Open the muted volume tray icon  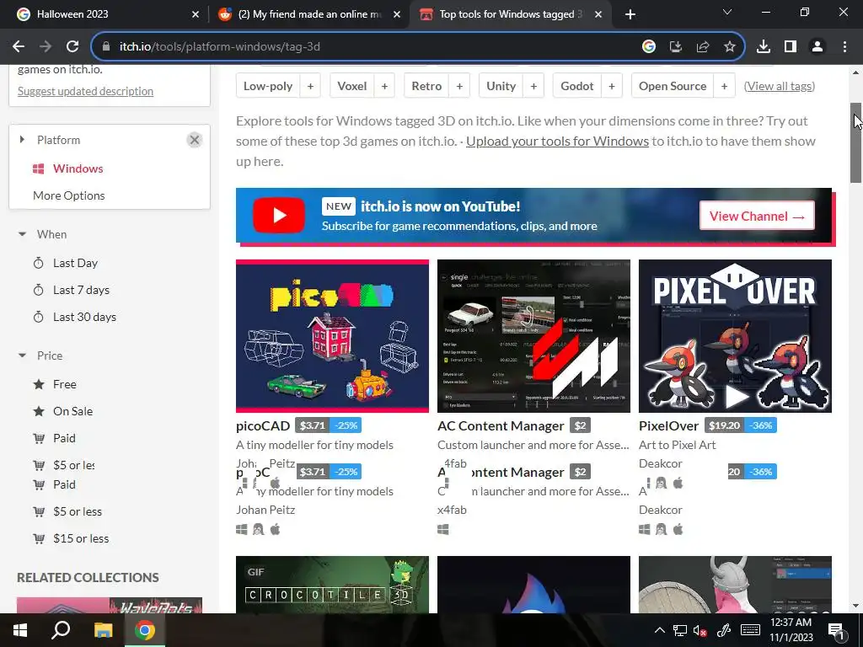[x=700, y=630]
